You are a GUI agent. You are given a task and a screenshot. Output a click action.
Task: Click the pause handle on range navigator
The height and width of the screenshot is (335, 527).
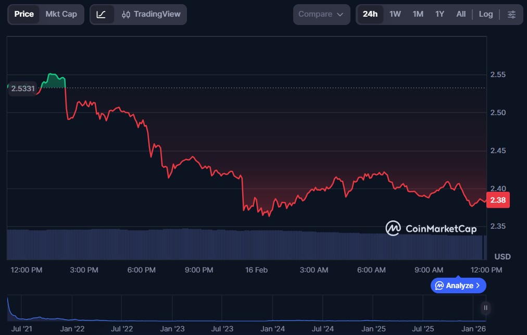485,308
